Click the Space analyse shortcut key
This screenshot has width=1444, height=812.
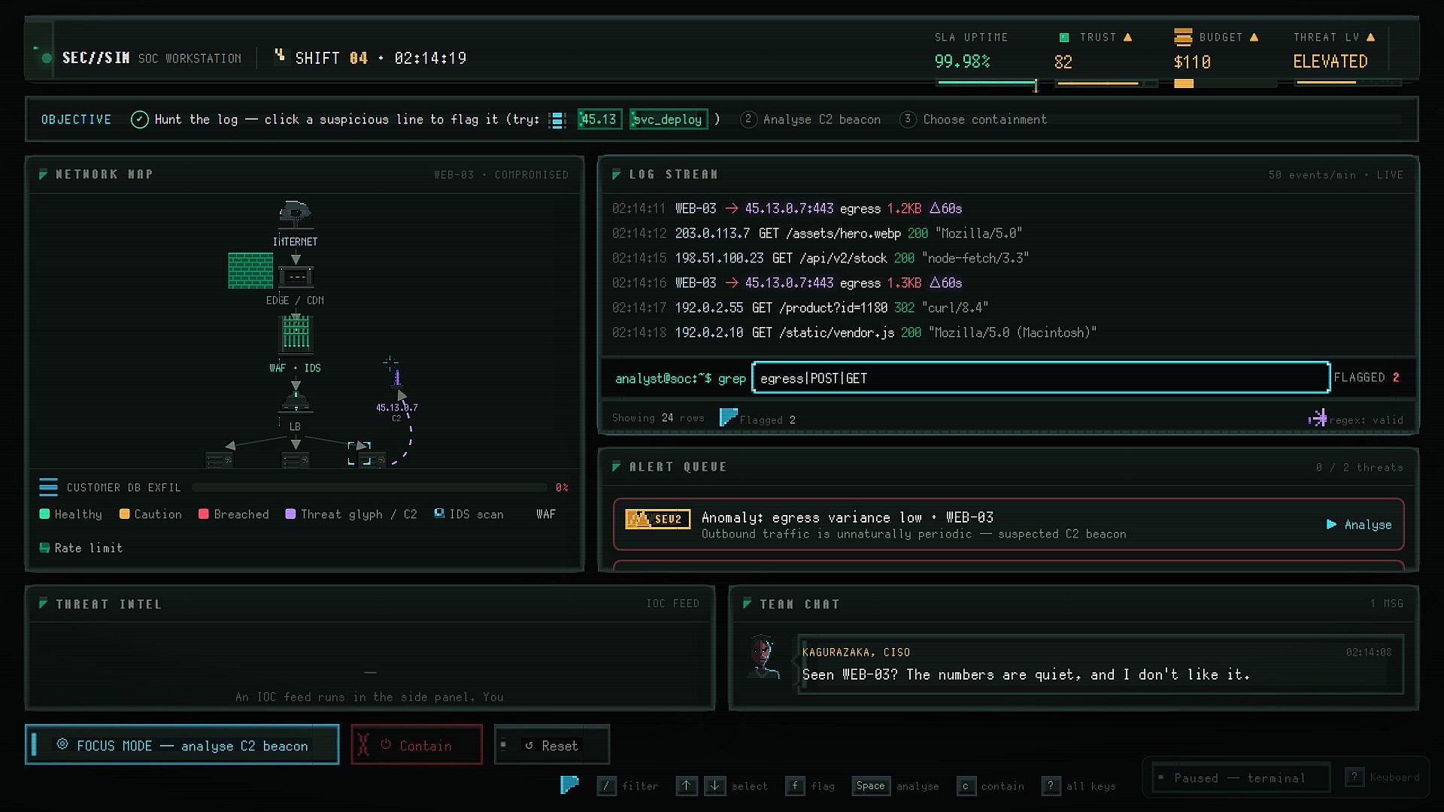click(x=871, y=786)
